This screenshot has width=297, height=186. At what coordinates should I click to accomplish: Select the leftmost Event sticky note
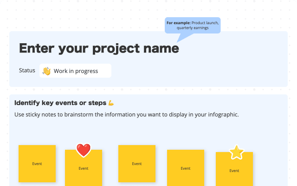tap(37, 164)
